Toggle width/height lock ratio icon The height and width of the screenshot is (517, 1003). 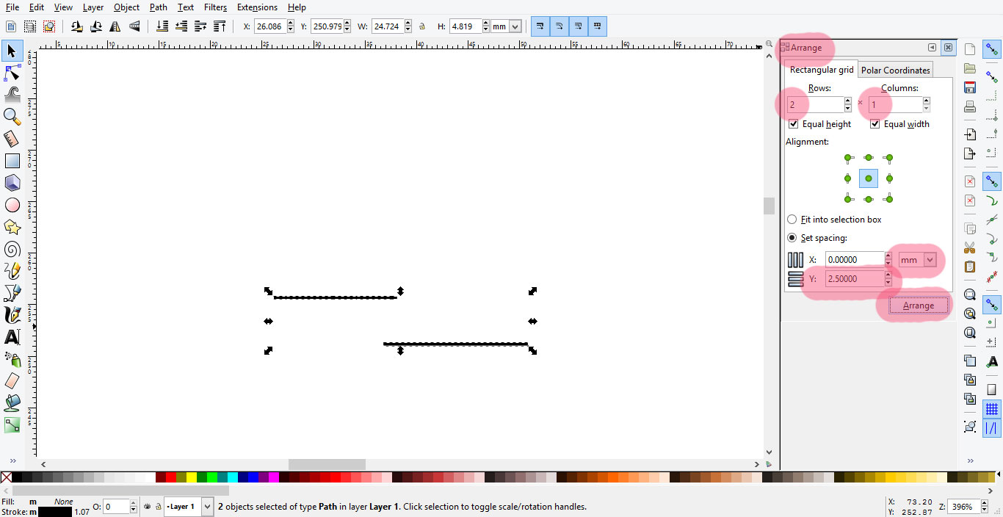coord(422,26)
